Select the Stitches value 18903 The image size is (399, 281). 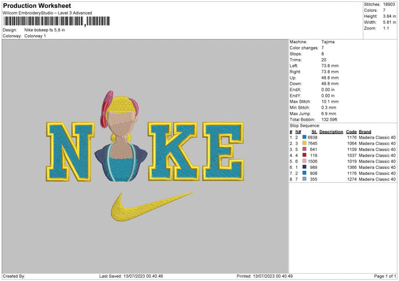[389, 5]
